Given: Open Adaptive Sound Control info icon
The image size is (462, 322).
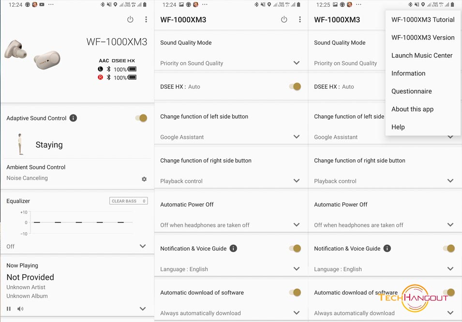Looking at the screenshot, I should (x=73, y=118).
